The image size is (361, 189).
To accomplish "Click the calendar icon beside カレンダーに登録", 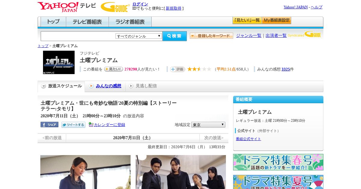I will click(91, 124).
